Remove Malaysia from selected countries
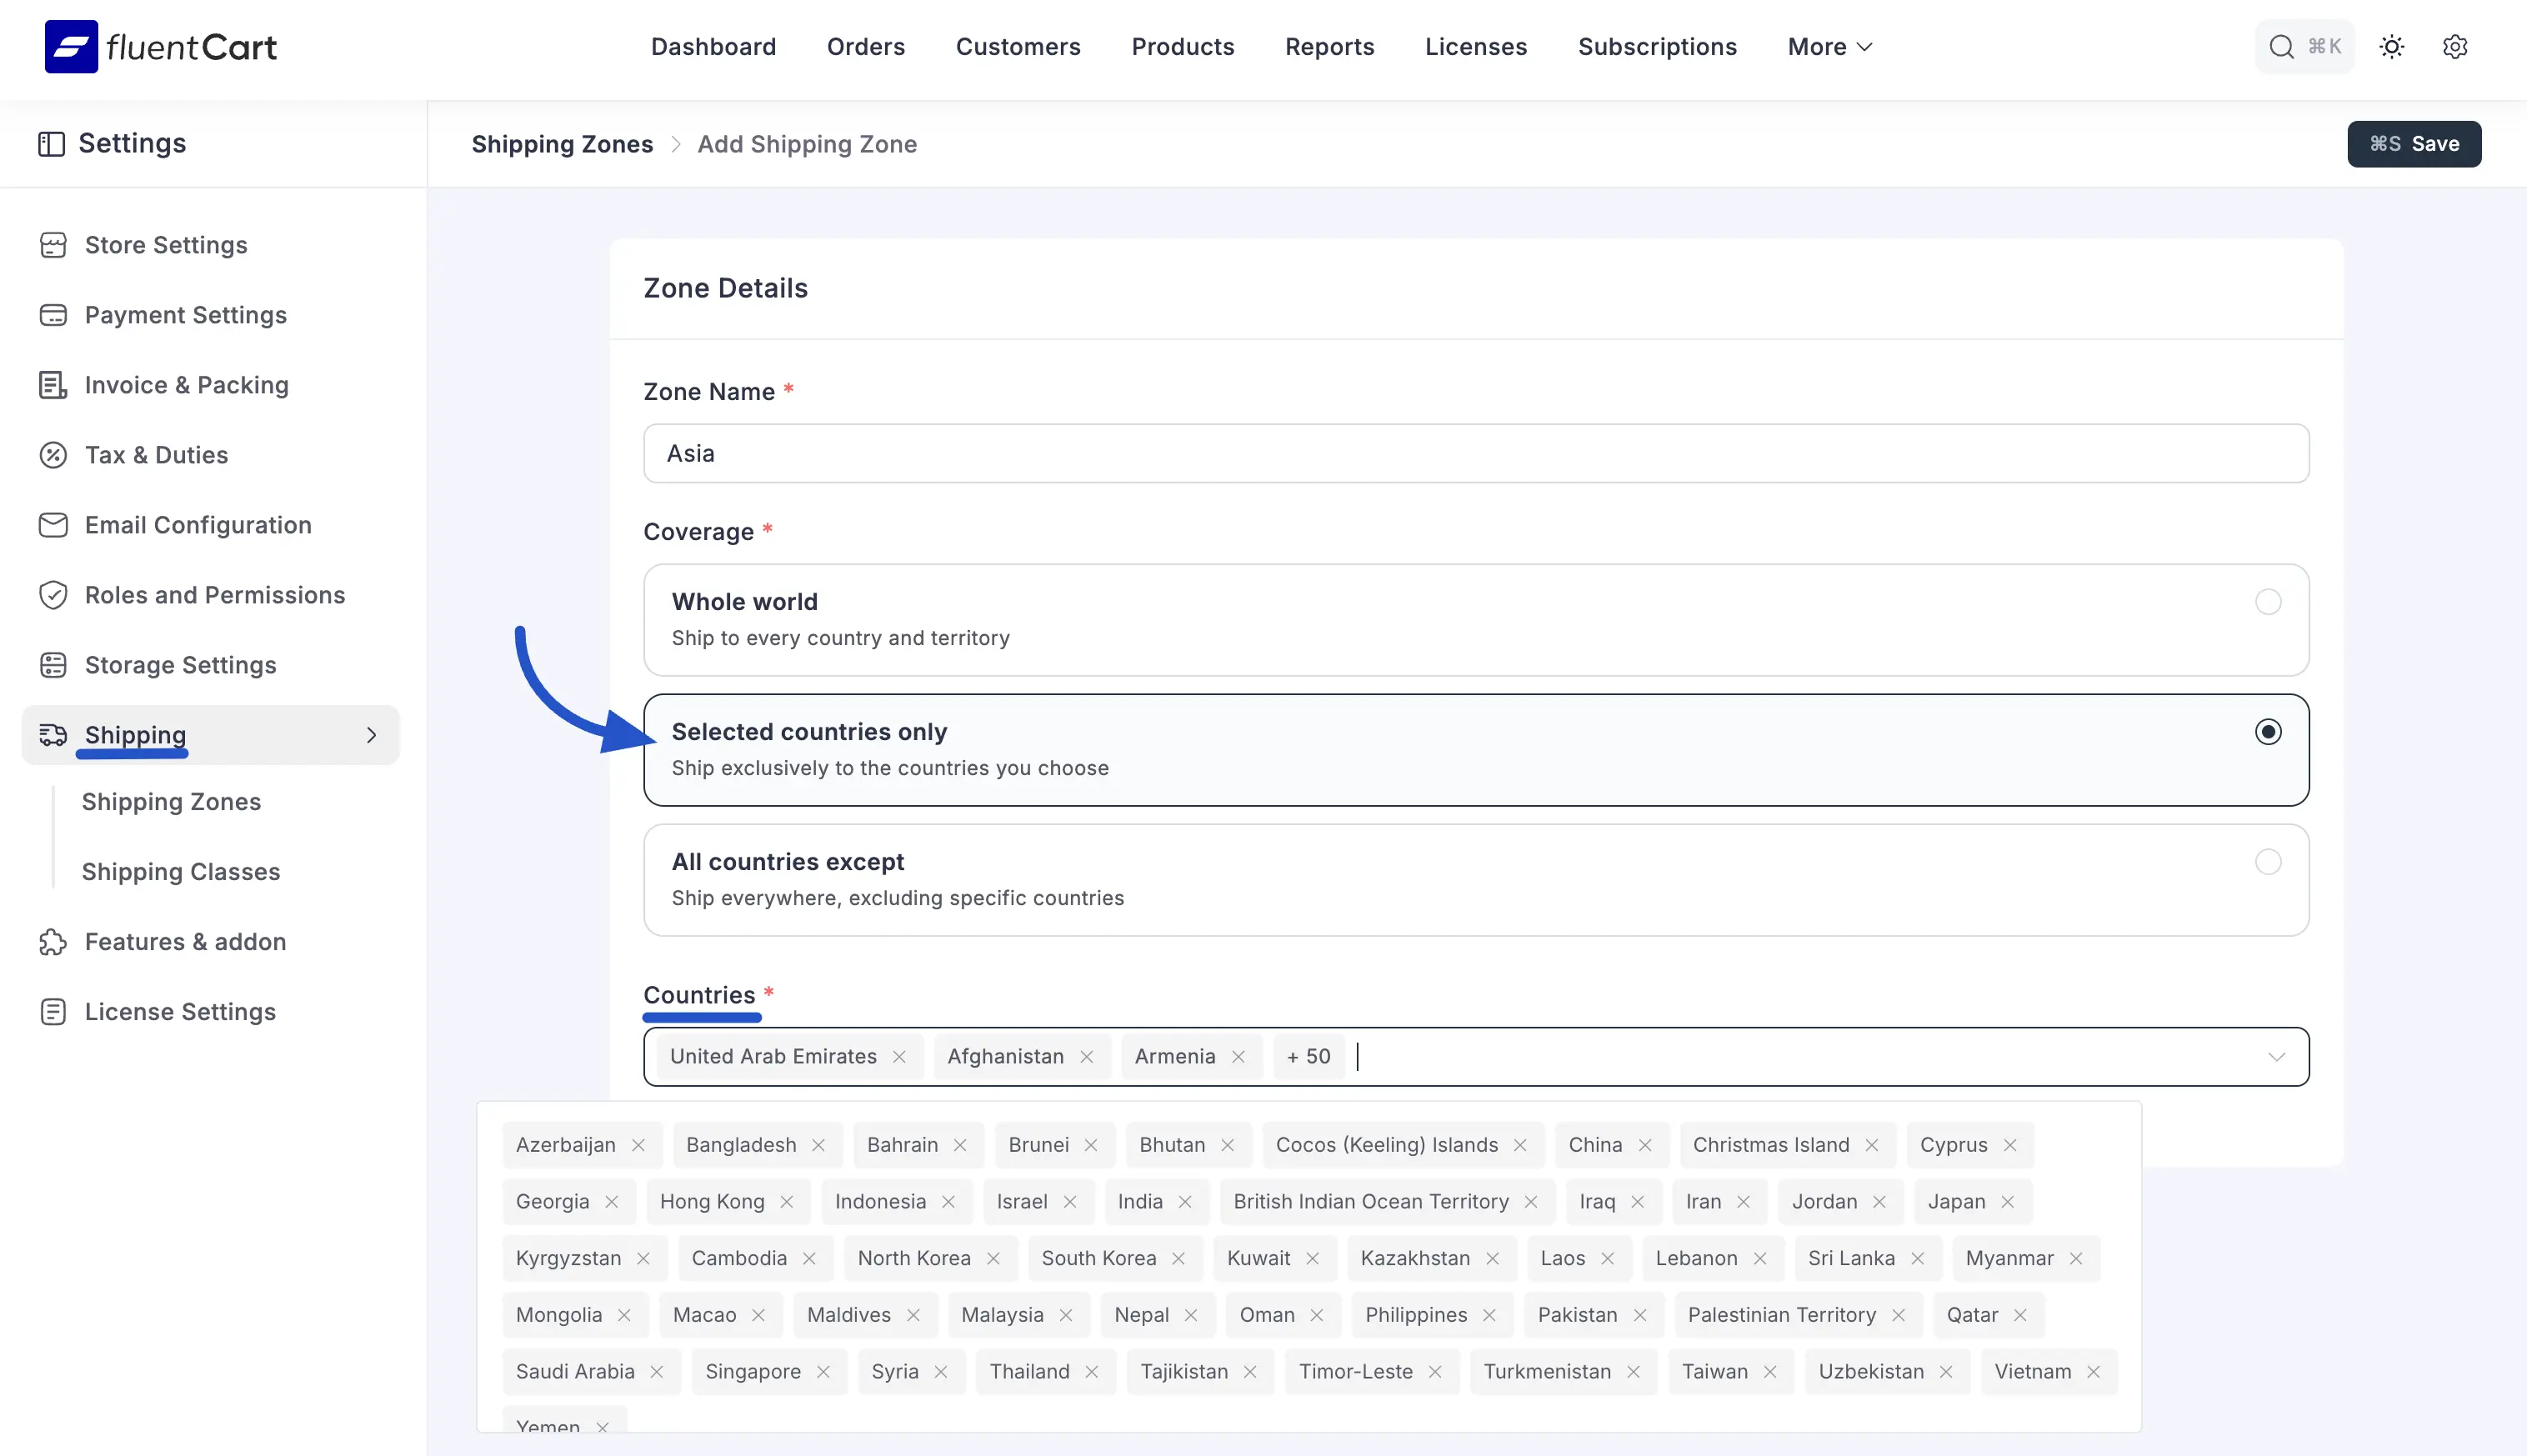 [1066, 1315]
